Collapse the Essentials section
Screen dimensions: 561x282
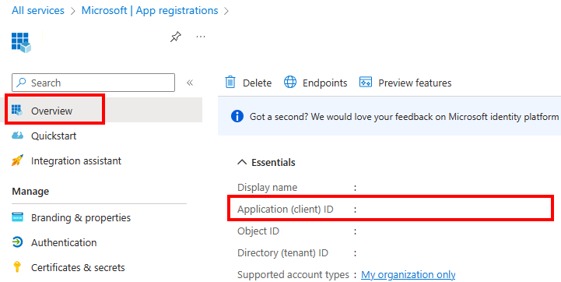266,162
